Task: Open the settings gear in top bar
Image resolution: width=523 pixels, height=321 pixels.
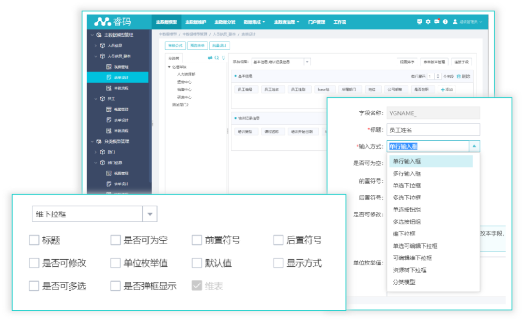Action: tap(428, 22)
